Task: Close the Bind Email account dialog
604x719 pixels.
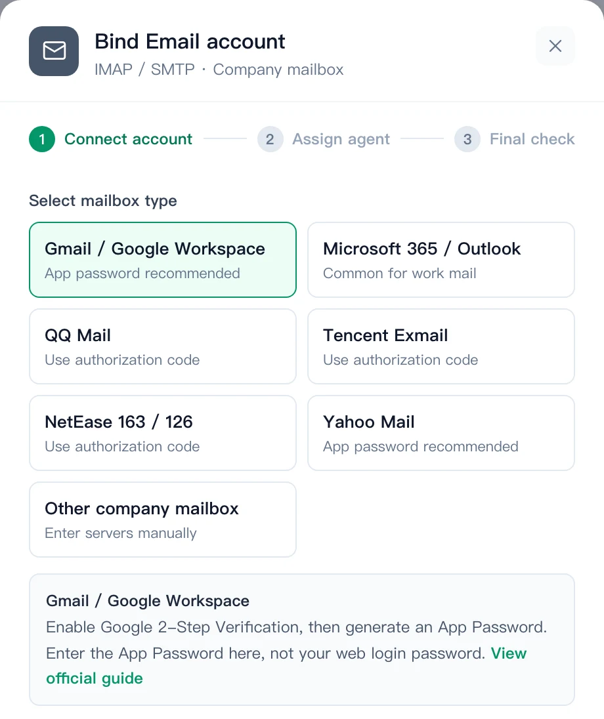Action: [x=555, y=46]
